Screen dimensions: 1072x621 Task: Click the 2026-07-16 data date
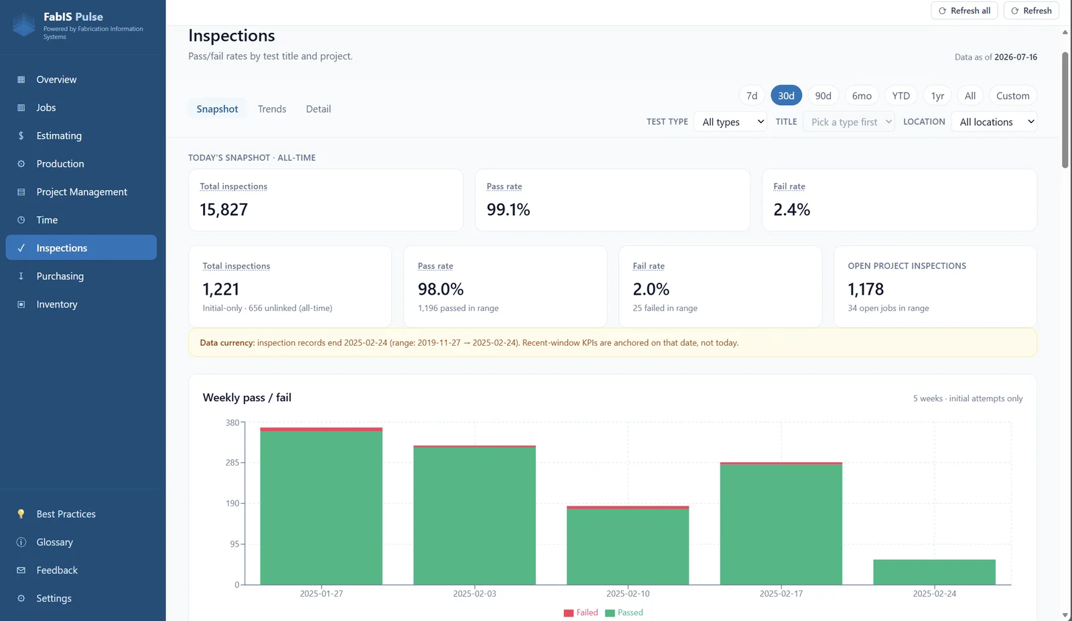(x=1016, y=58)
